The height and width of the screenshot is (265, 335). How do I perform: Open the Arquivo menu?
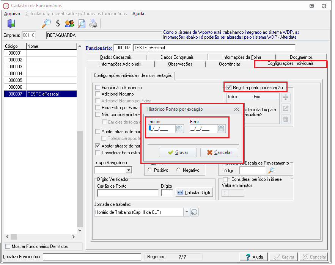click(12, 14)
